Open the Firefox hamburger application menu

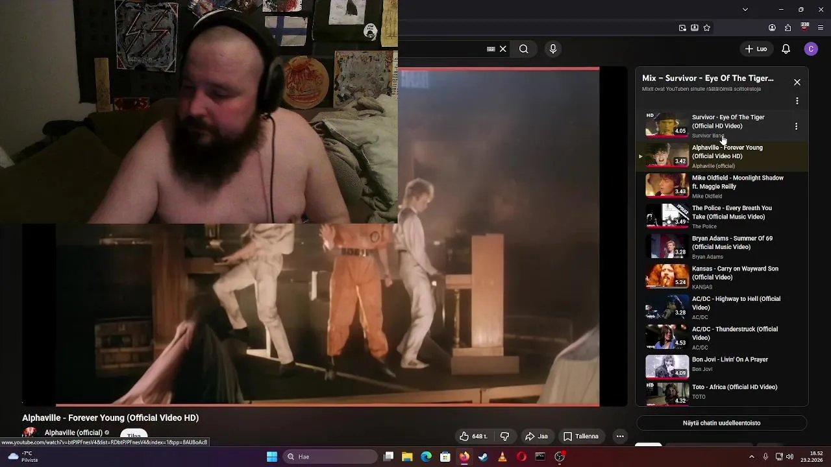[821, 28]
